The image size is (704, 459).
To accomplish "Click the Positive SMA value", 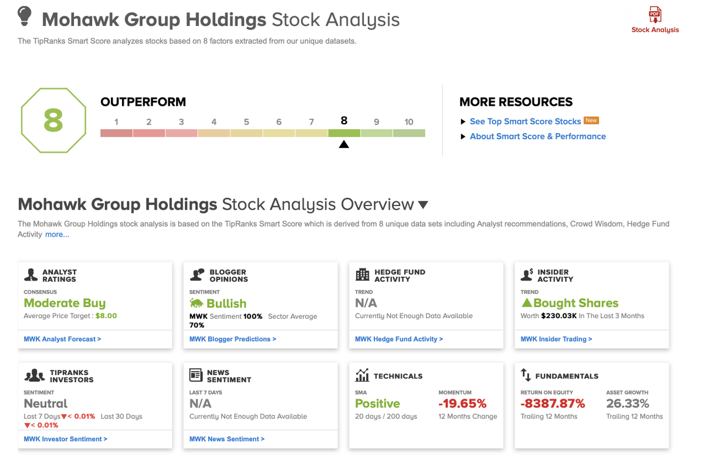I will pyautogui.click(x=377, y=404).
